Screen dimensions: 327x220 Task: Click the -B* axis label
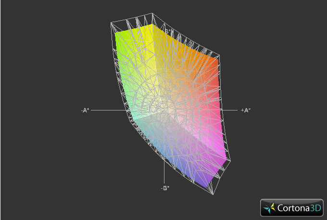(165, 188)
